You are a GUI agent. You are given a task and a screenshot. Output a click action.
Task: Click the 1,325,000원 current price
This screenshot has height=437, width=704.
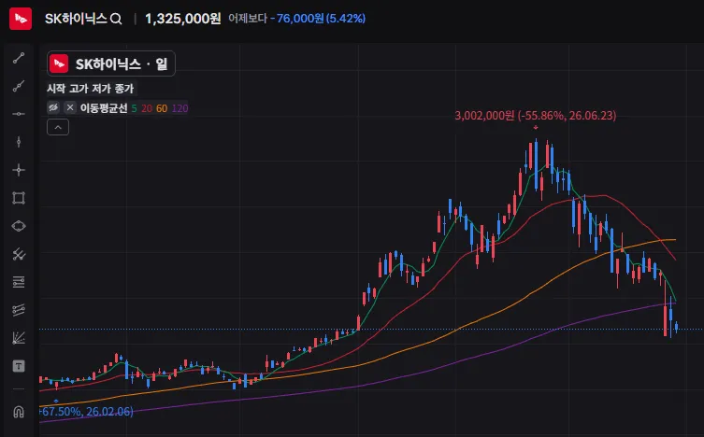point(182,19)
